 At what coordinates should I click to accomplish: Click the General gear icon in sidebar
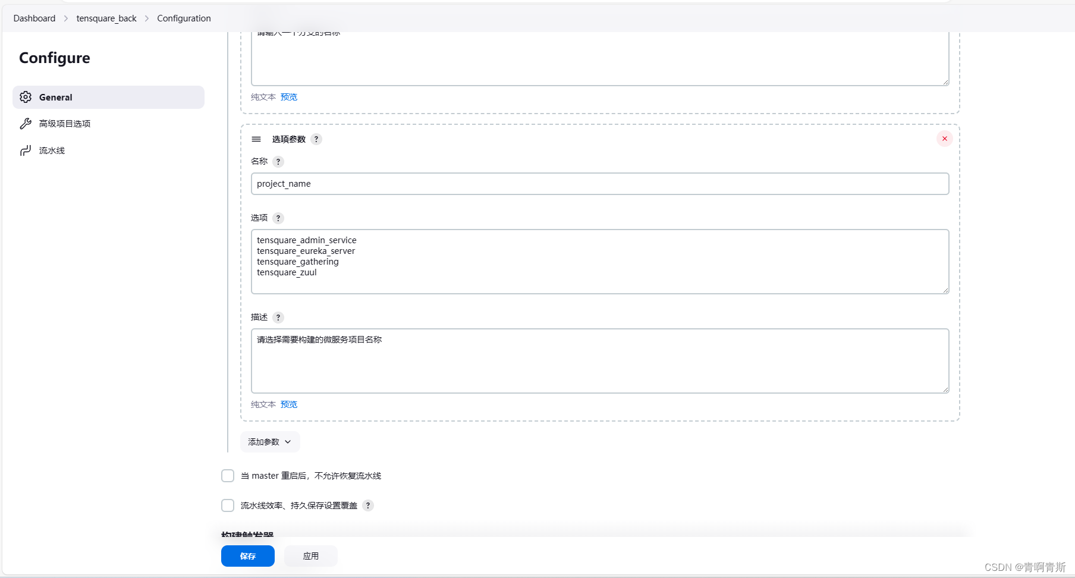26,97
